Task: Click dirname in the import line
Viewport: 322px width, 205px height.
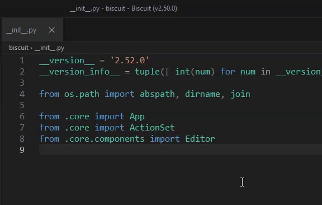Action: tap(202, 94)
